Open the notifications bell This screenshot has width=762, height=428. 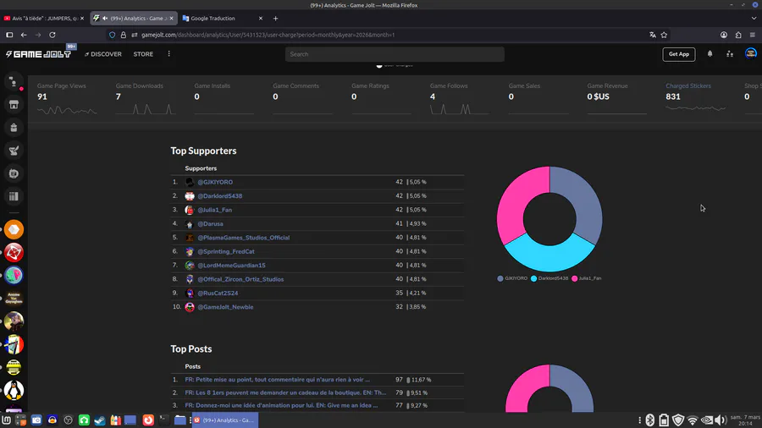pos(710,54)
